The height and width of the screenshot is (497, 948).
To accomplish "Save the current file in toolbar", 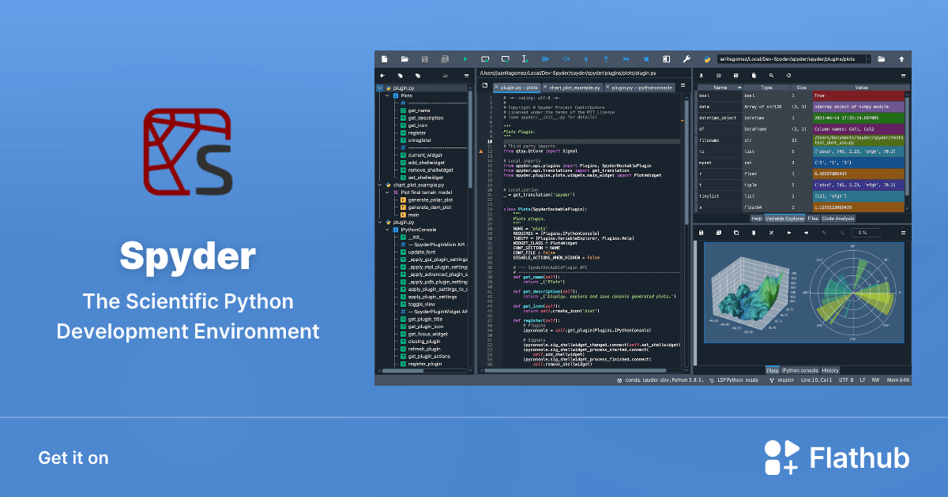I will click(425, 59).
